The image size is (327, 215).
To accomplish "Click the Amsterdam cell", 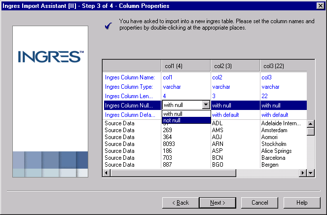I will 274,130.
